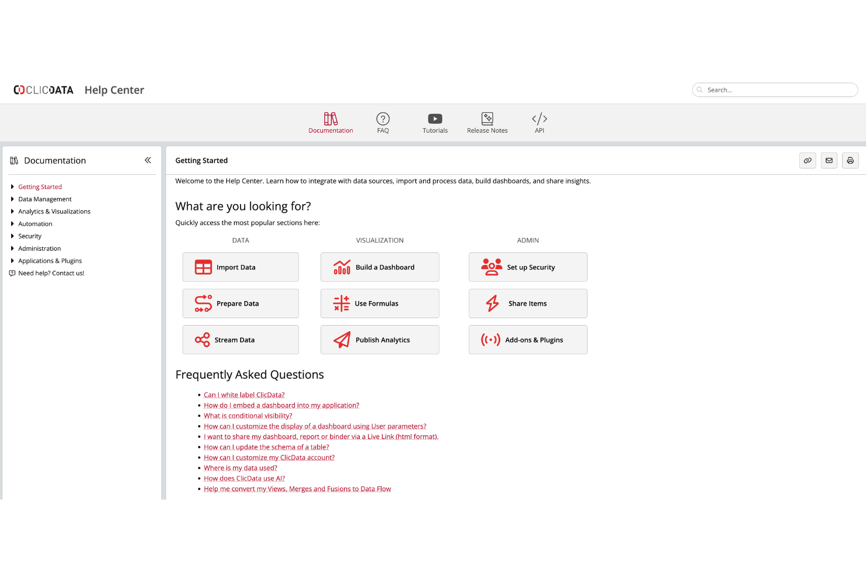Email this page with the envelope icon
This screenshot has height=577, width=866.
[829, 160]
